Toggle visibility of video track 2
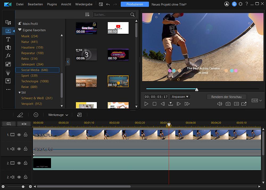 19,163
